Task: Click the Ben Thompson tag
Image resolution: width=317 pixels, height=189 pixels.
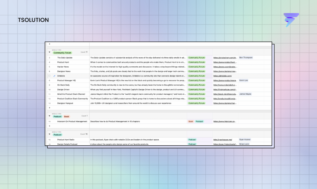Action: click(x=246, y=58)
